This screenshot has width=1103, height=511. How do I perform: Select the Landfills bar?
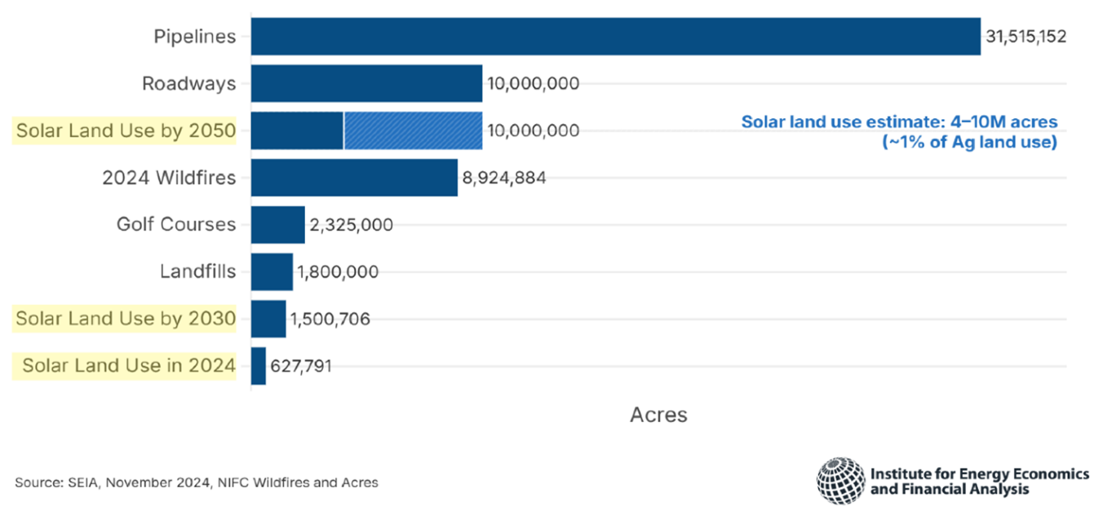(271, 271)
